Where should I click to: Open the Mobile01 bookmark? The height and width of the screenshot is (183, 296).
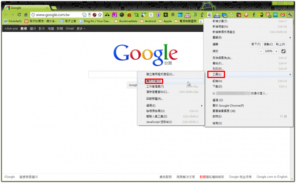click(x=13, y=21)
